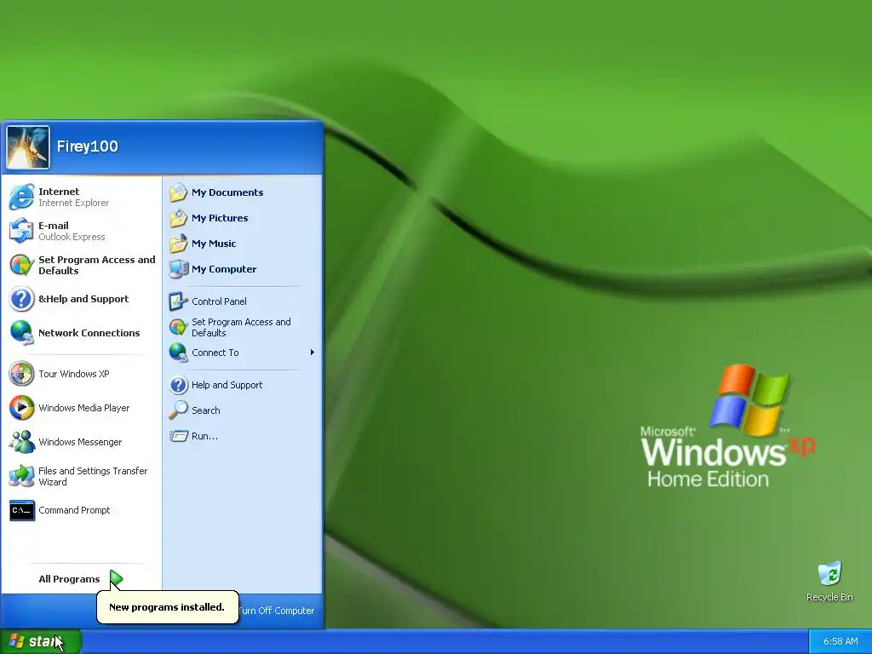872x654 pixels.
Task: Click the Firey100 user name text
Action: (88, 146)
